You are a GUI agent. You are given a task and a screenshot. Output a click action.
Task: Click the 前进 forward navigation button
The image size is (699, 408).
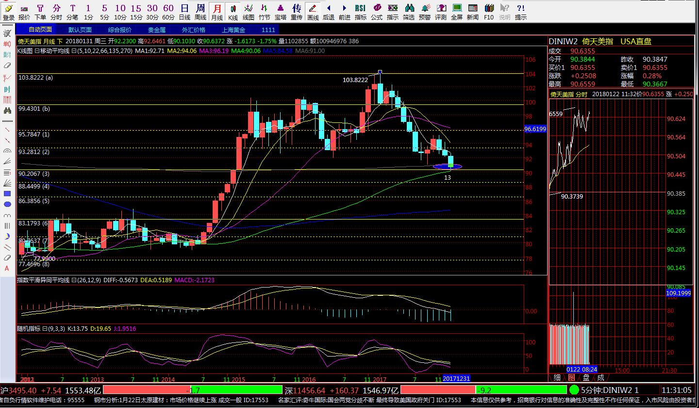344,12
